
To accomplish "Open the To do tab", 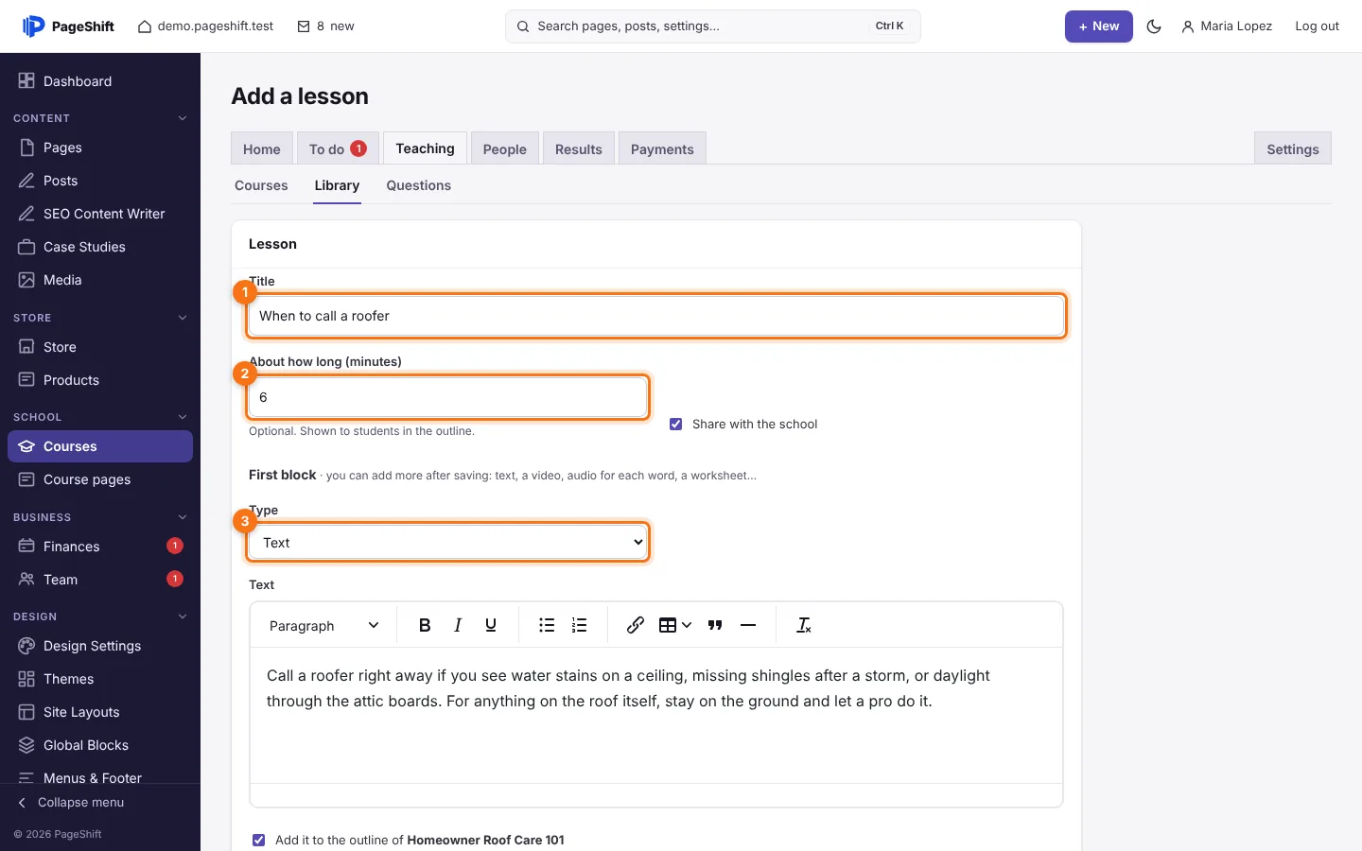I will (338, 148).
